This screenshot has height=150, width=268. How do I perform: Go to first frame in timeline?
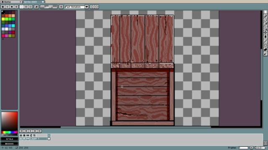pos(21,131)
